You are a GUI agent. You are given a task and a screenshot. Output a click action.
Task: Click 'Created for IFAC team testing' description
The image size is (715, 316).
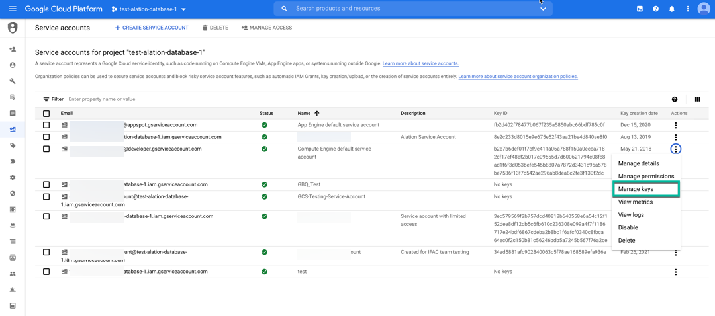coord(434,252)
